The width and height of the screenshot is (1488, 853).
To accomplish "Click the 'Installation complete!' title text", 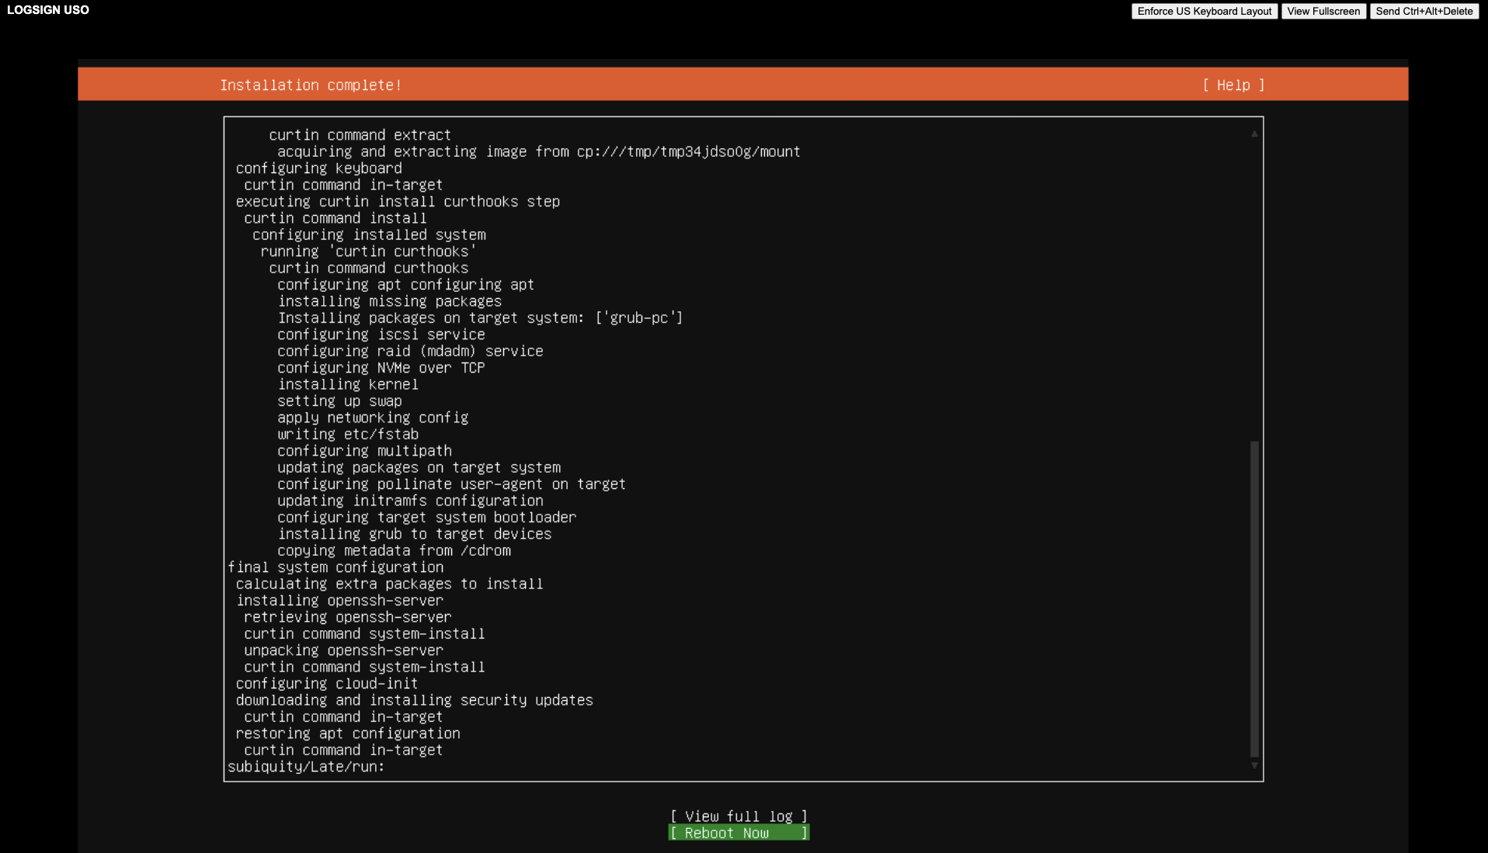I will (311, 85).
